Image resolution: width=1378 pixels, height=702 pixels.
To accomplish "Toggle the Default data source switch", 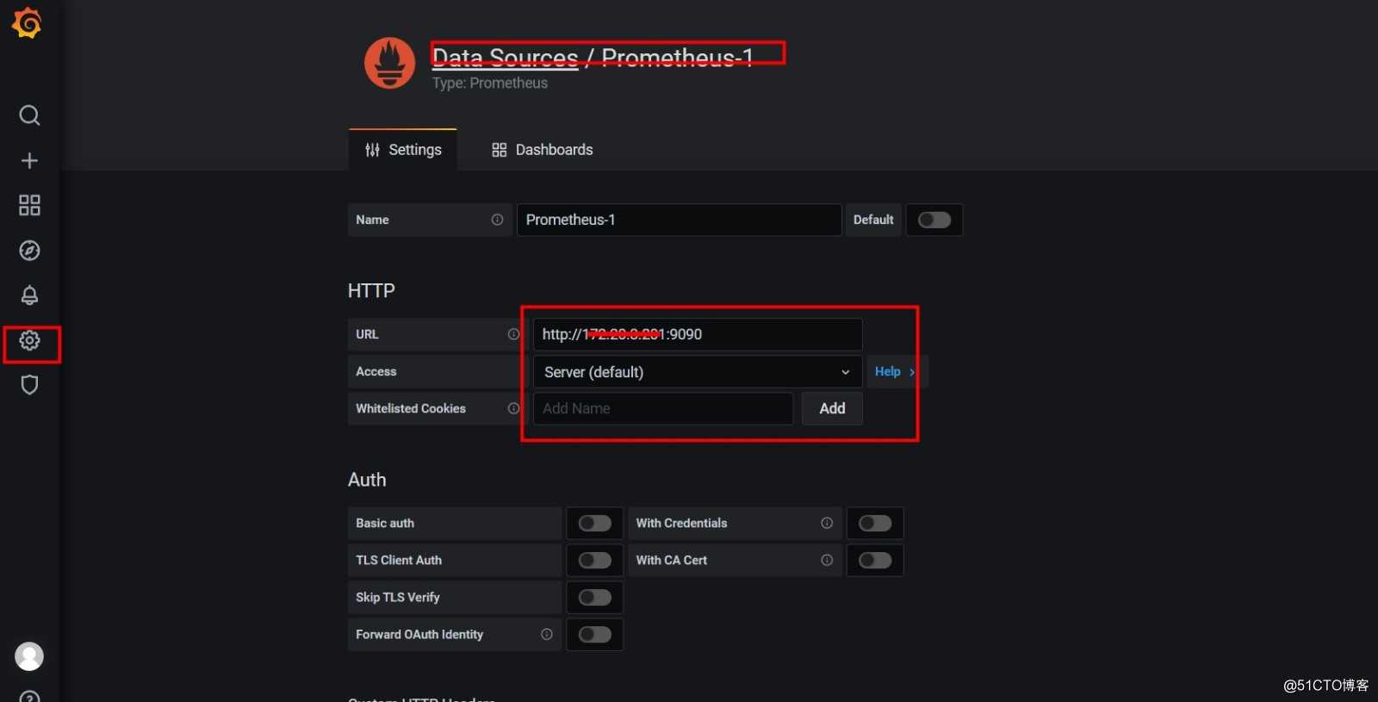I will 934,220.
